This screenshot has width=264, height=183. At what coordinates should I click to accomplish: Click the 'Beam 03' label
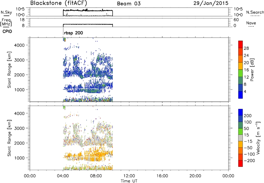pos(129,4)
